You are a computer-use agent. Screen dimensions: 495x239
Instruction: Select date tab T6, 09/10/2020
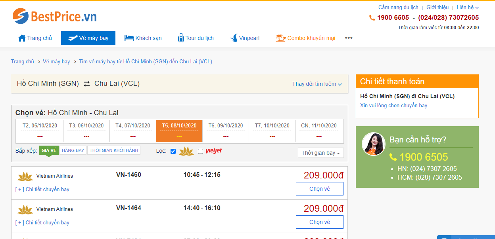(x=226, y=131)
